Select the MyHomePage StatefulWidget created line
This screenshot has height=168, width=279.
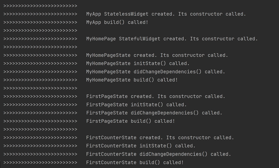tap(130, 39)
